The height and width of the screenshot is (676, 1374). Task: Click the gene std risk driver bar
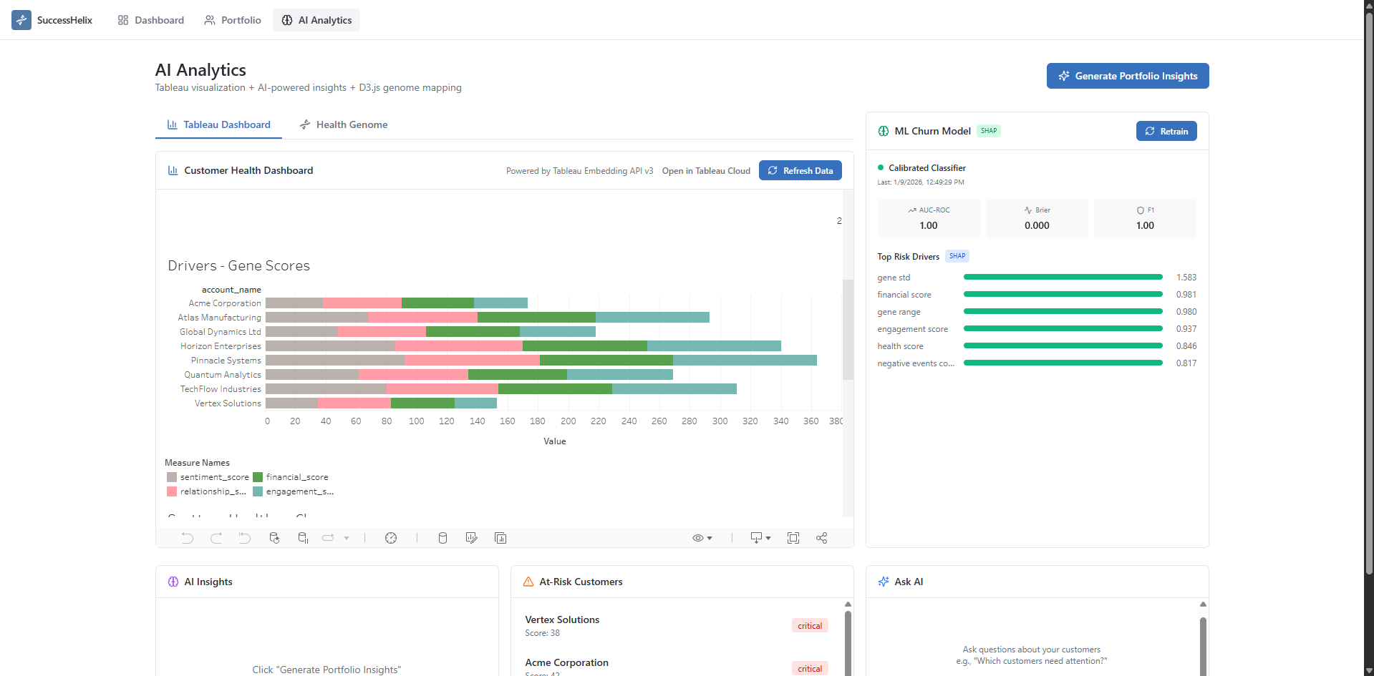(x=1063, y=278)
